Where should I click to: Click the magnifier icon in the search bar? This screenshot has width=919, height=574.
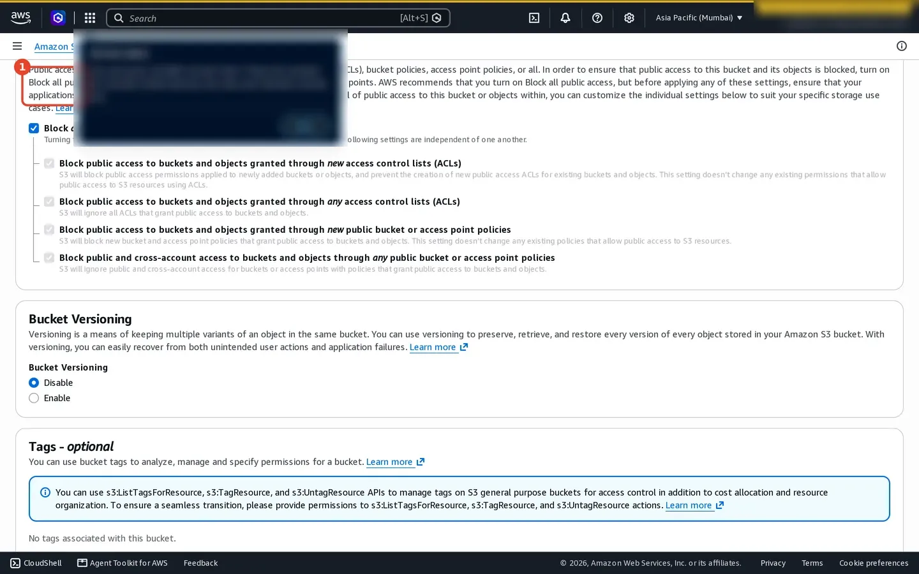119,18
